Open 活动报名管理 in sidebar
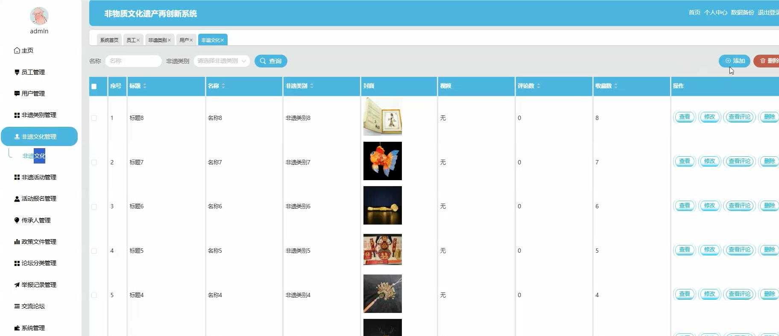Screen dimensions: 779x336 [35, 199]
